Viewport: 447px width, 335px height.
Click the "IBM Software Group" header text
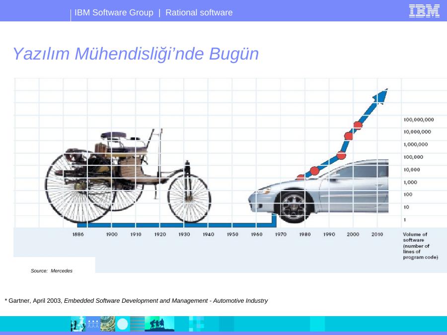click(x=114, y=12)
